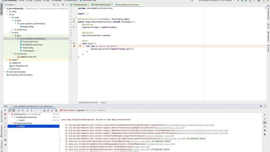
Task: Expand the .idea folder
Action: 7,11
